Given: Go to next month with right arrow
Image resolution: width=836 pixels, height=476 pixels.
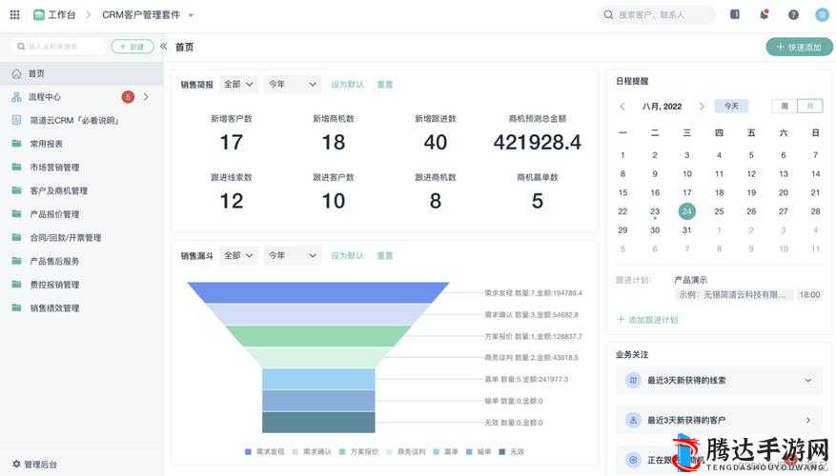Looking at the screenshot, I should point(702,107).
